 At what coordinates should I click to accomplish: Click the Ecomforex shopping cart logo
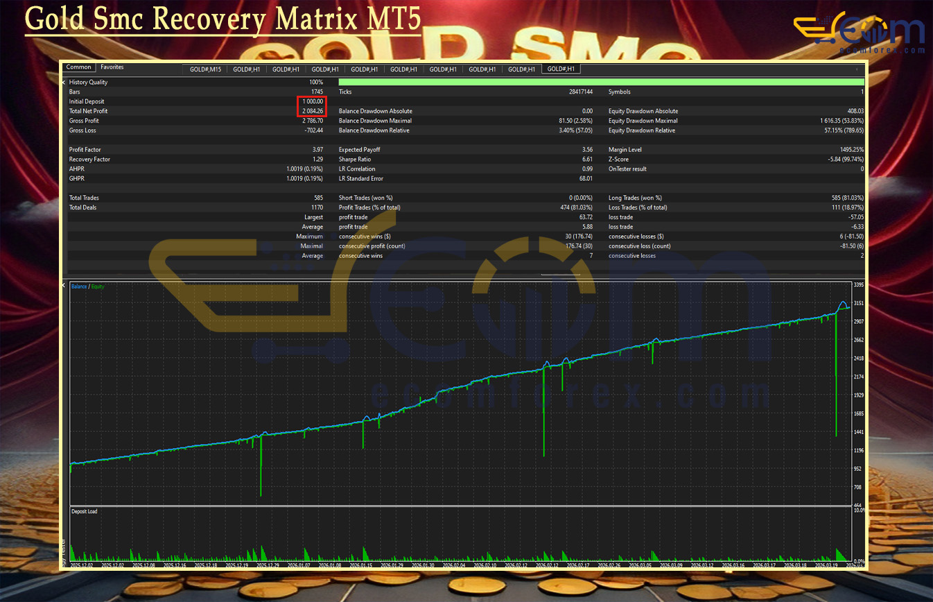858,33
